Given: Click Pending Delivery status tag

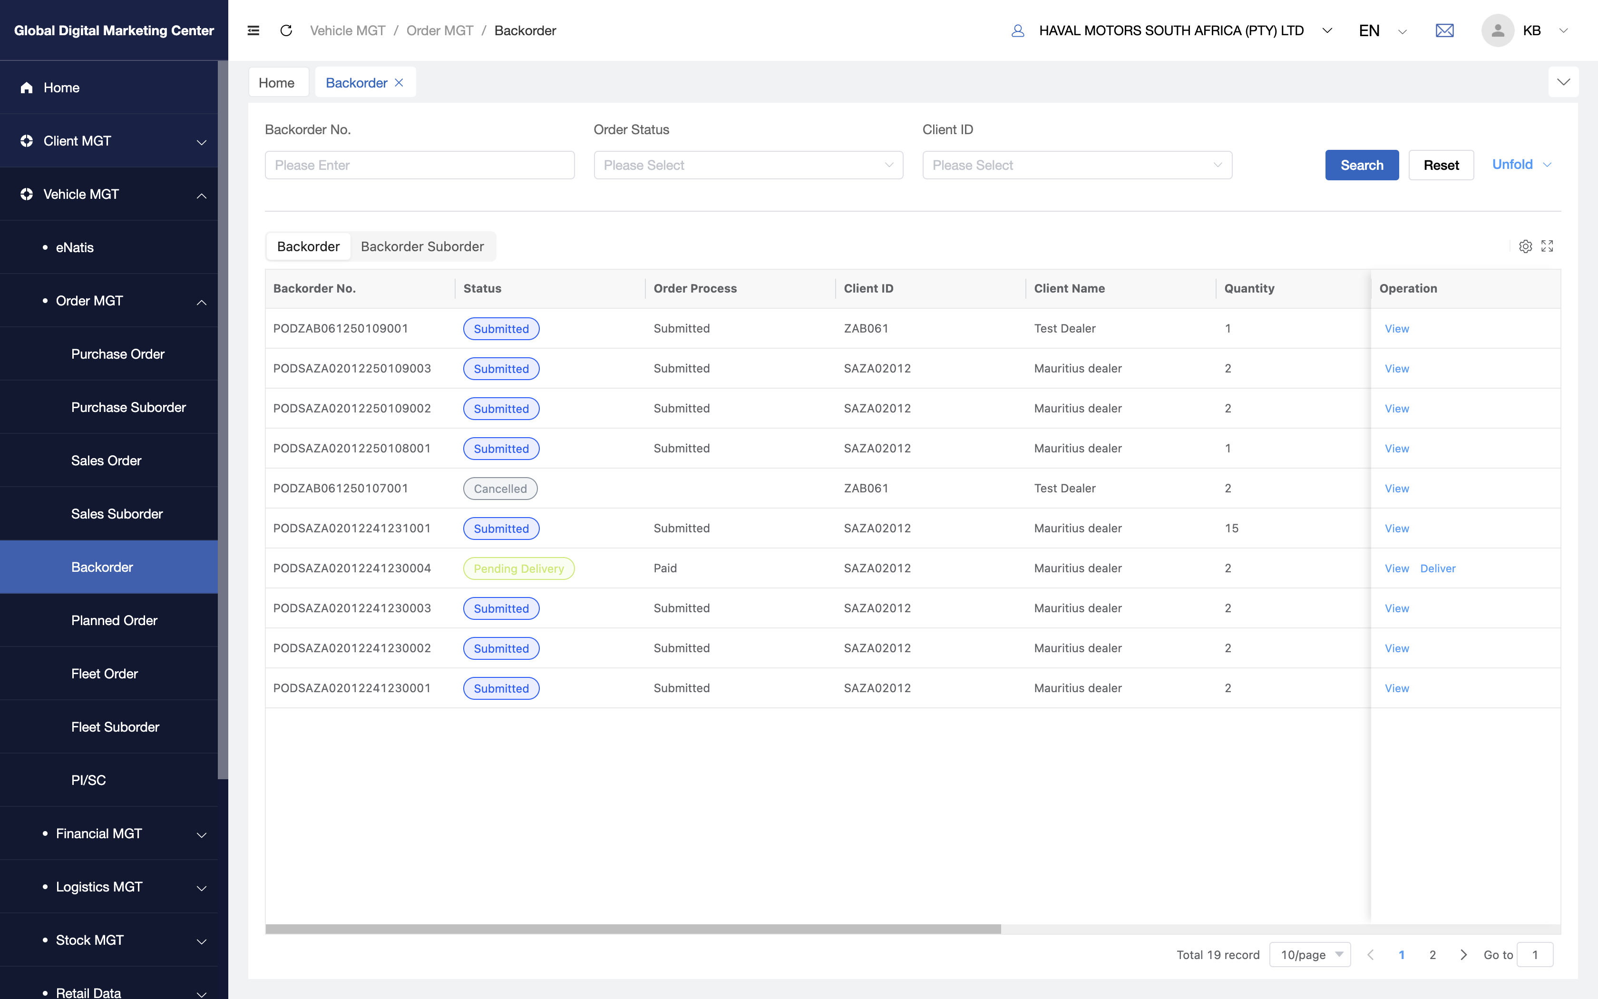Looking at the screenshot, I should pos(518,568).
